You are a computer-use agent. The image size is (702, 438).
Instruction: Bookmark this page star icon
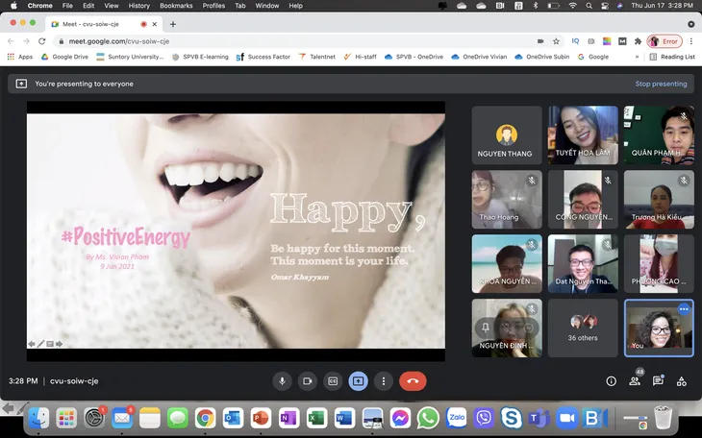click(556, 41)
